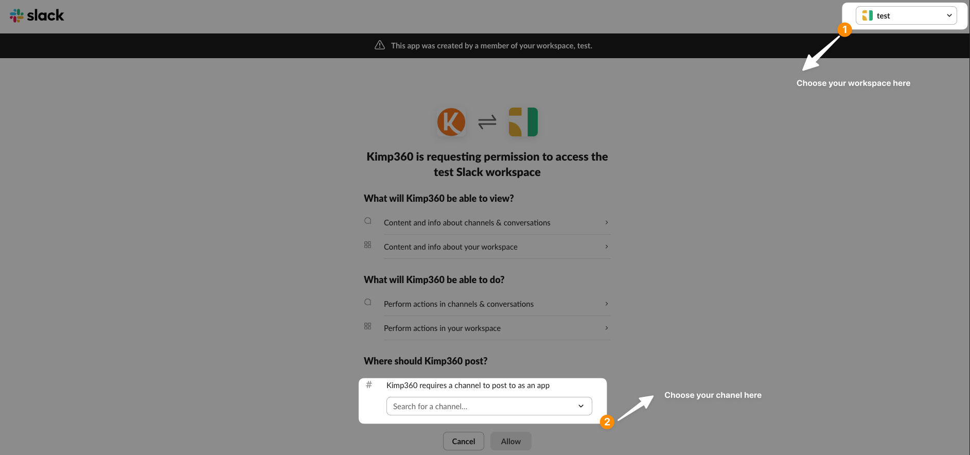Click the orange badge numbered 2
The height and width of the screenshot is (455, 970).
pos(608,423)
